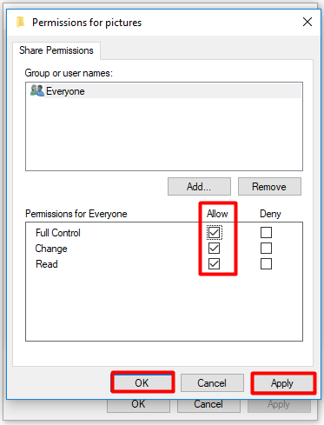Click empty area of permissions list box

point(164,306)
